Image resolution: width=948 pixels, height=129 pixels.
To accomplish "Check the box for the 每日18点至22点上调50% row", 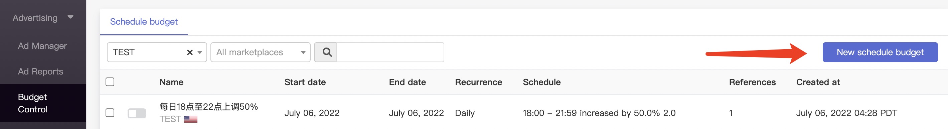I will tap(110, 113).
